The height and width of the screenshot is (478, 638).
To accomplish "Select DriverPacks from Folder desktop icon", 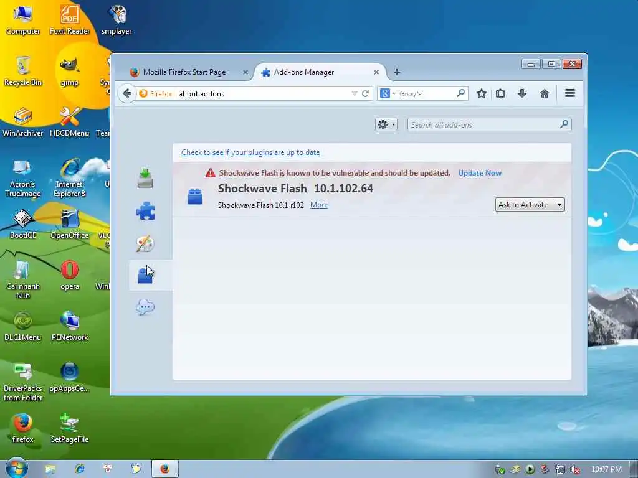I will click(x=23, y=382).
